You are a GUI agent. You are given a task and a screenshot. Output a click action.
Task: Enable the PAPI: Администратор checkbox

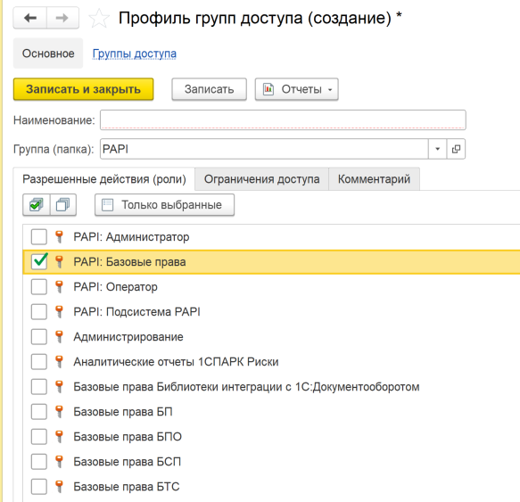[39, 237]
